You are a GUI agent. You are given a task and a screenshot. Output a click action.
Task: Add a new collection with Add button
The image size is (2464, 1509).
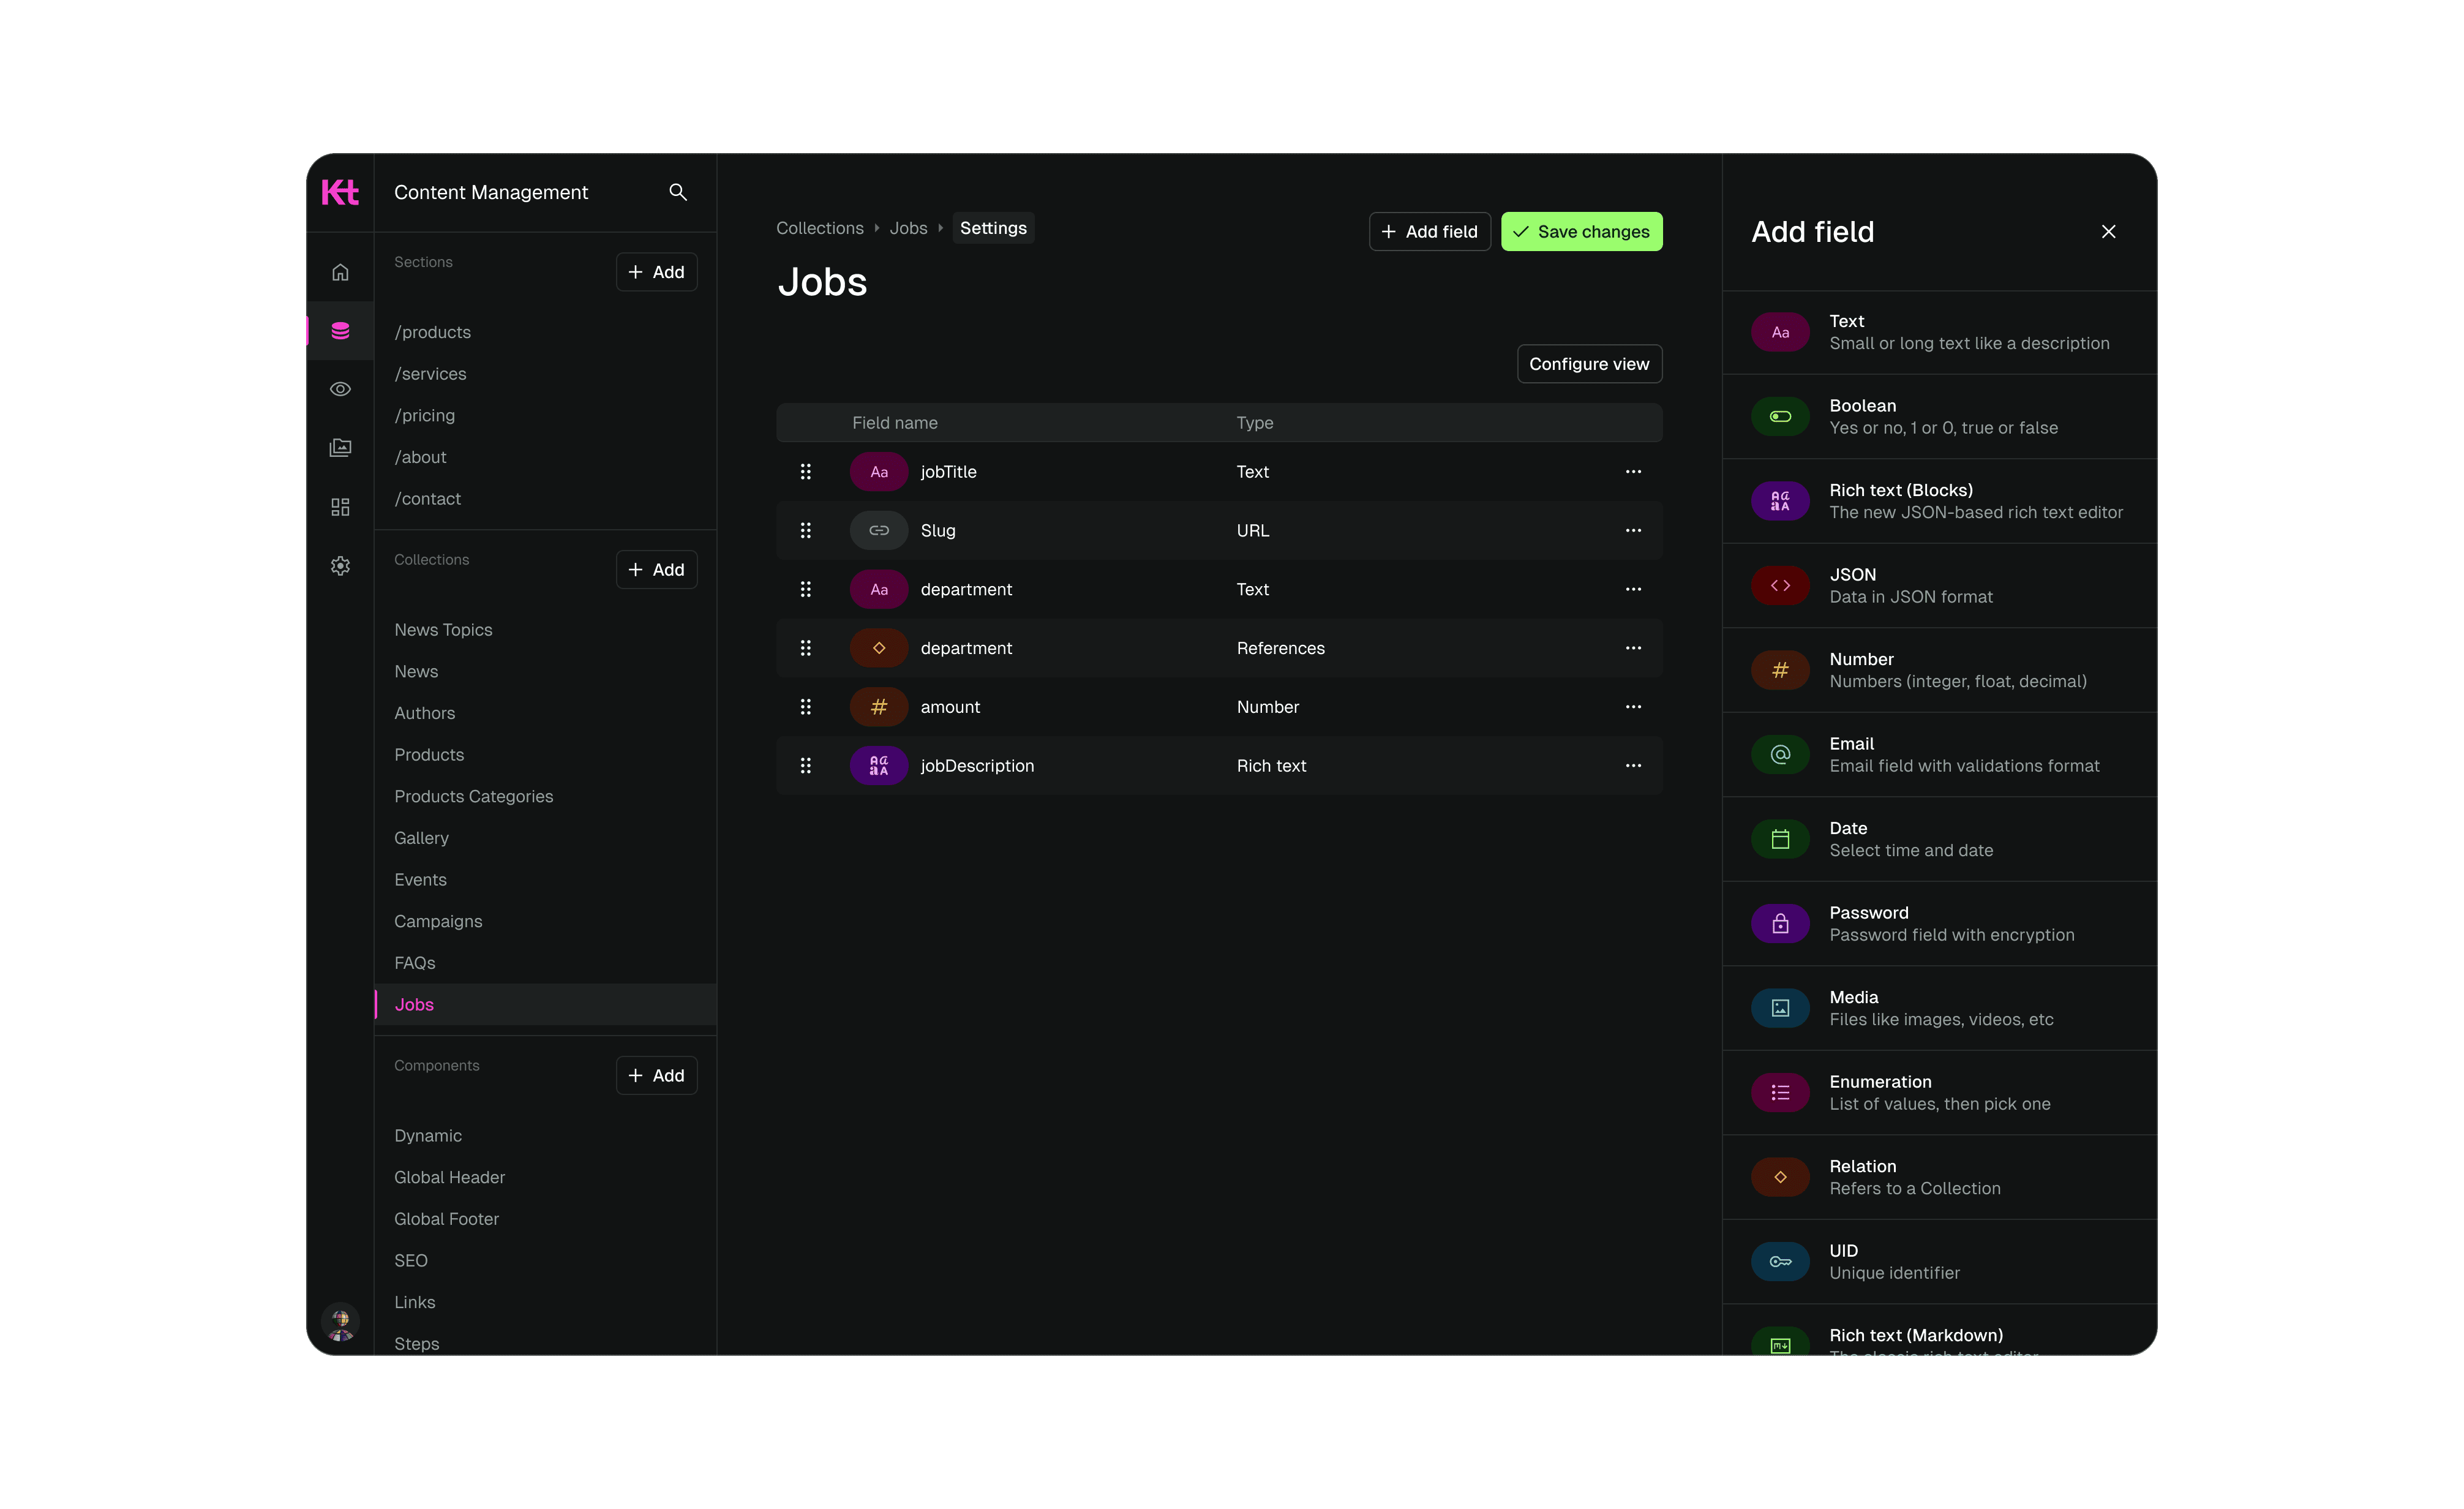[x=656, y=570]
